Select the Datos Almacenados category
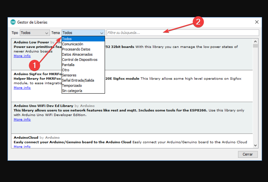 [83, 54]
